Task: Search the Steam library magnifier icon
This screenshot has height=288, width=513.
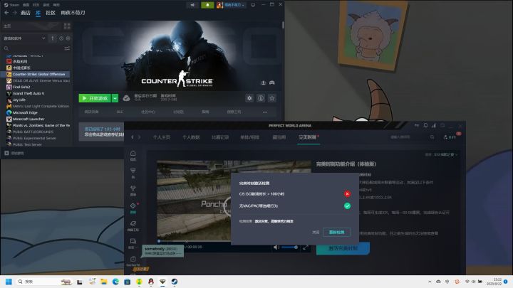Action: tap(6, 48)
